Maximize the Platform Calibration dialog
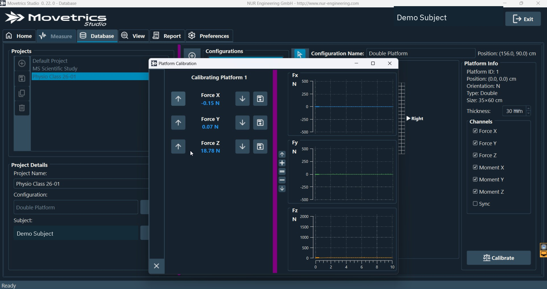 [373, 63]
